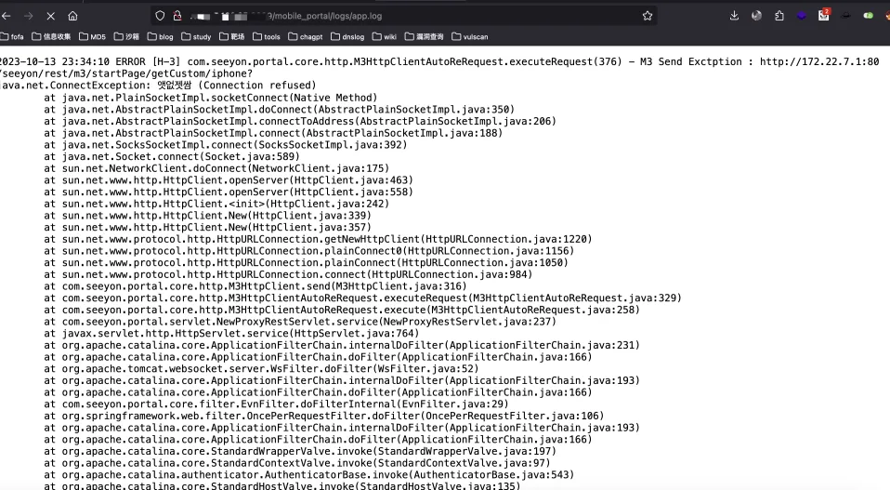The image size is (890, 490).
Task: Click the forward navigation arrow
Action: (29, 16)
